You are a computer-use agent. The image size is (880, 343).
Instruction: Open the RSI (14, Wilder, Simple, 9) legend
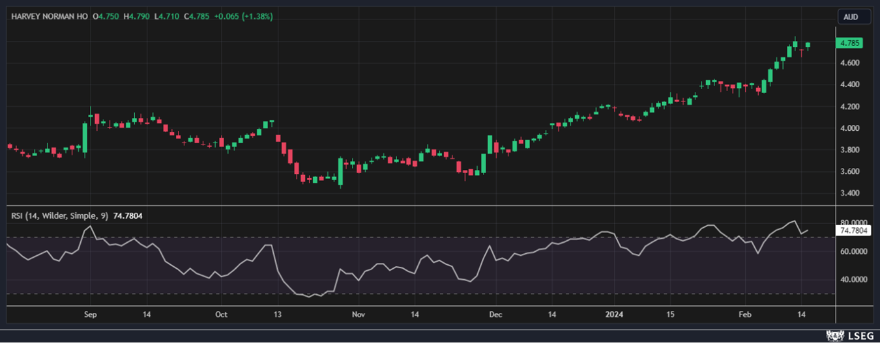click(59, 215)
